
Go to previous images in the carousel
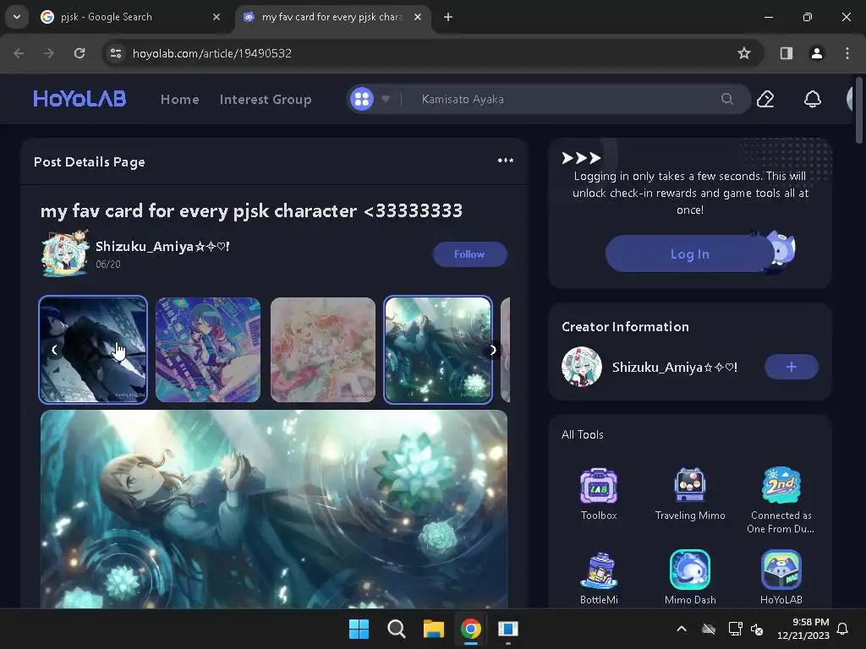[x=54, y=350]
